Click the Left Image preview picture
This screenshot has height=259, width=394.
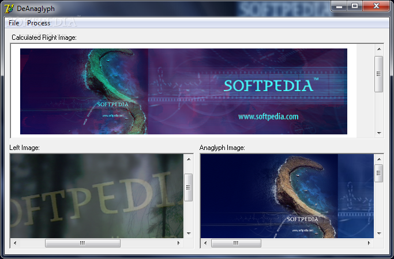click(97, 196)
